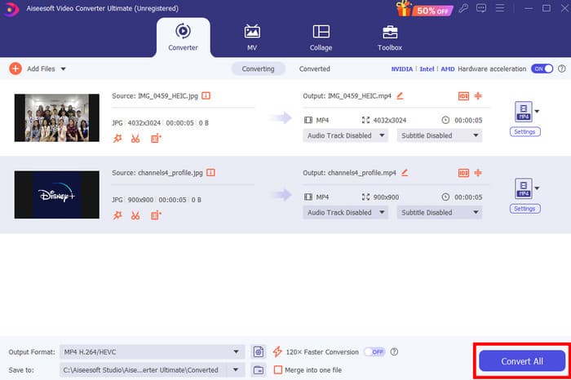The height and width of the screenshot is (380, 571).
Task: Switch to the Converted list view
Action: pyautogui.click(x=314, y=69)
